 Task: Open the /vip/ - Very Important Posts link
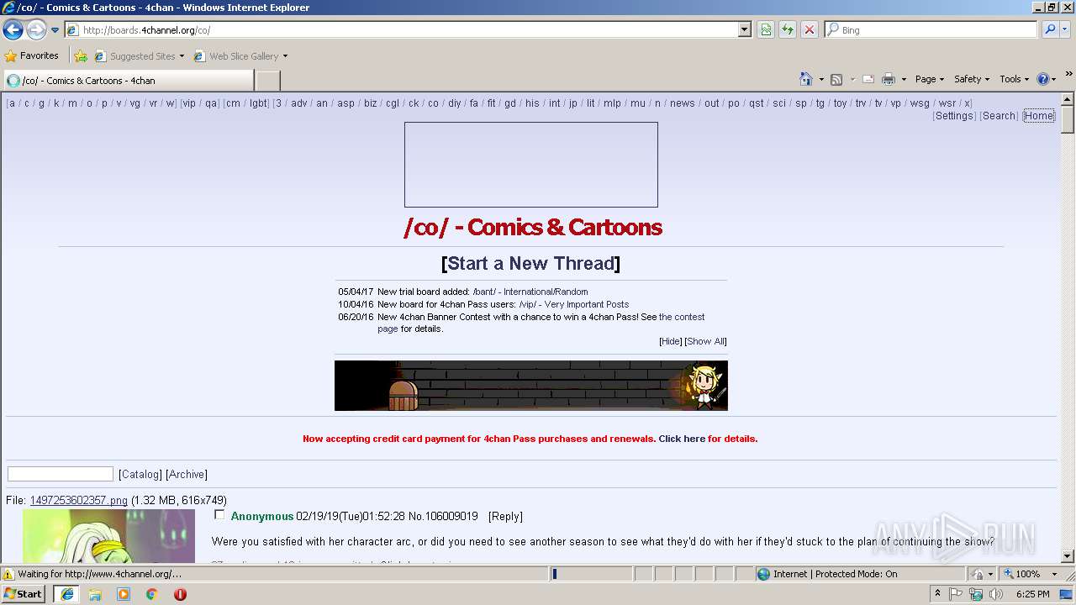(x=573, y=304)
